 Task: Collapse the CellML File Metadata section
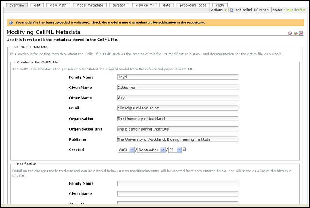coord(12,47)
